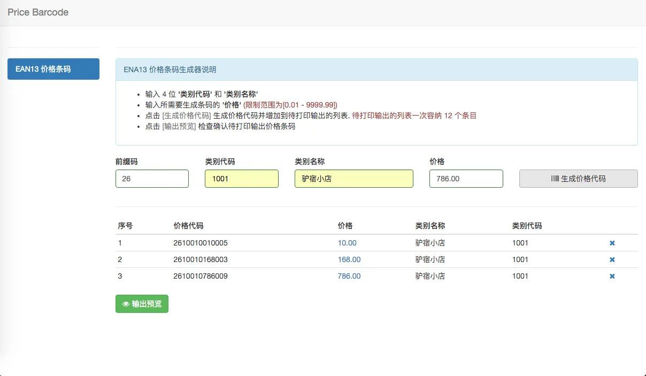Focus the 类别代码 field containing 1001
This screenshot has width=646, height=376.
pos(242,179)
